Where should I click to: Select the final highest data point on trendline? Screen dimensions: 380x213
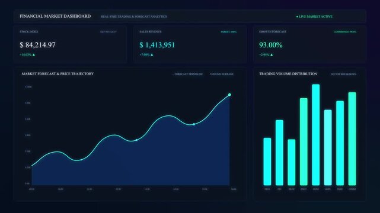click(x=229, y=95)
